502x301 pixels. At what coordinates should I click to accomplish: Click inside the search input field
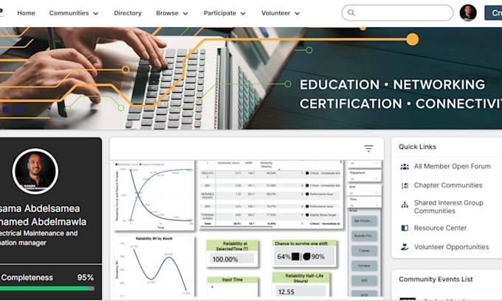[x=397, y=13]
